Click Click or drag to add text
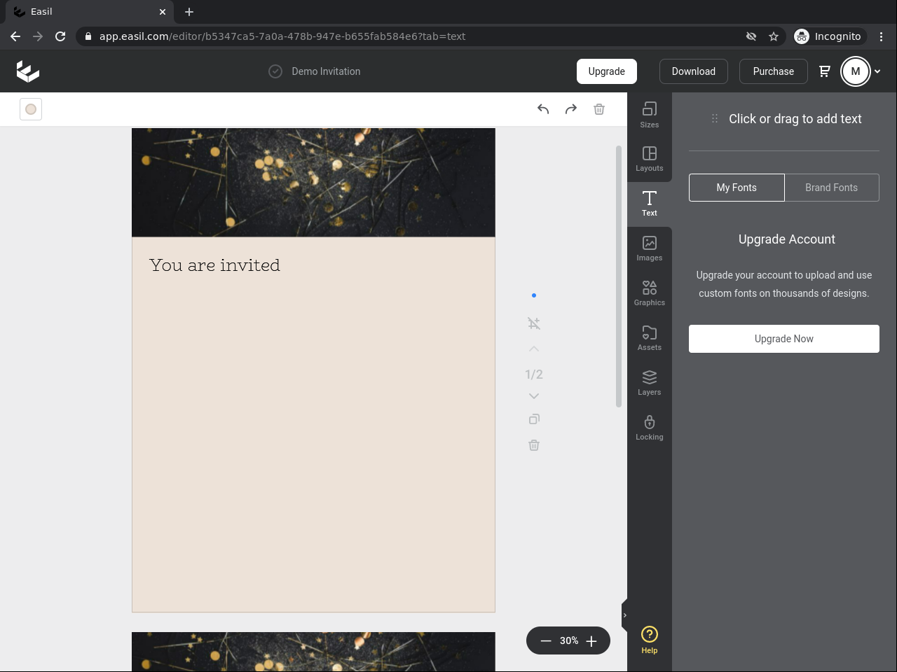 click(795, 119)
